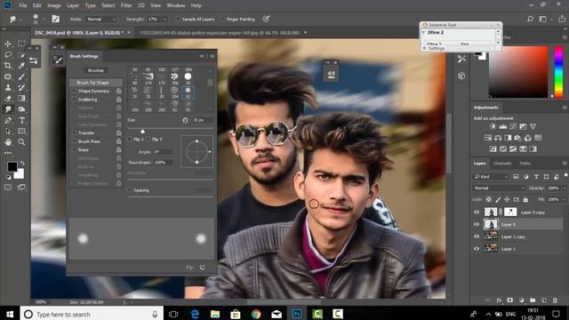This screenshot has height=320, width=569.
Task: Click the layer effects fx icon
Action: (500, 300)
